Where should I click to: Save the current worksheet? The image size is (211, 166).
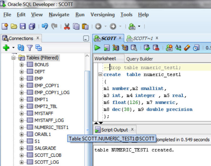23,26
